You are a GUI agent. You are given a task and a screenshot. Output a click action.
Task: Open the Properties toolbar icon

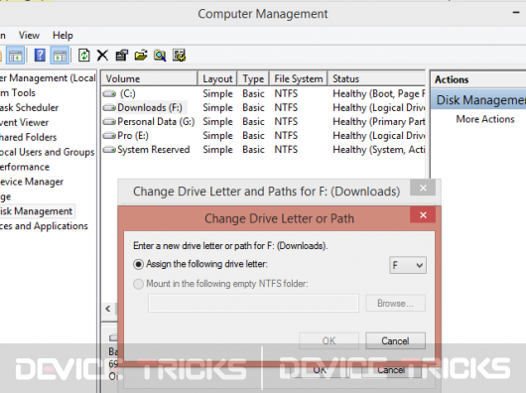pos(122,56)
